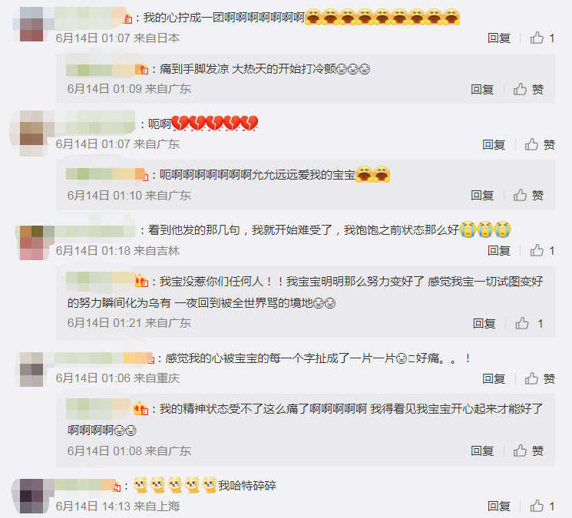Screen dimensions: 572x518
Task: Like the 01:10 reply mentioning 允允远远
Action: pos(528,195)
